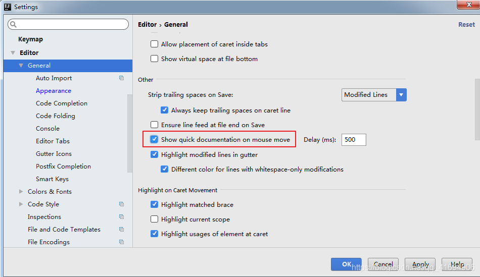Select File Encodings in the tree
480x277 pixels.
[49, 242]
